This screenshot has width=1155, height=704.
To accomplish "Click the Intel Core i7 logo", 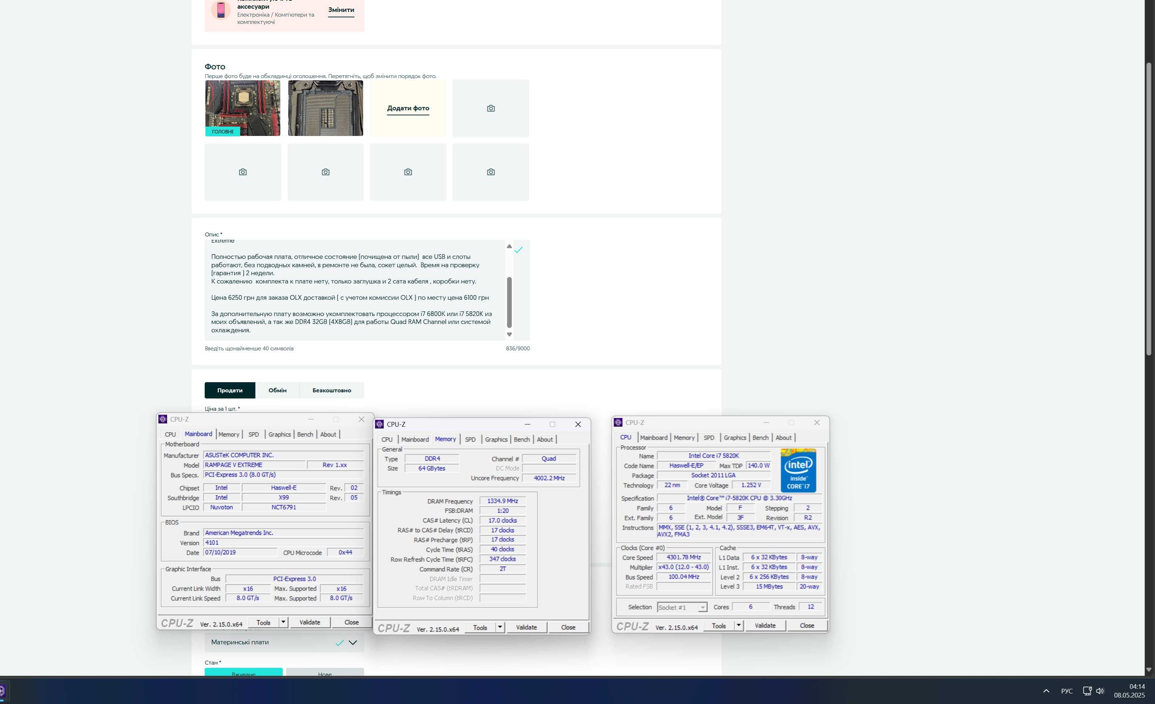I will pyautogui.click(x=798, y=470).
